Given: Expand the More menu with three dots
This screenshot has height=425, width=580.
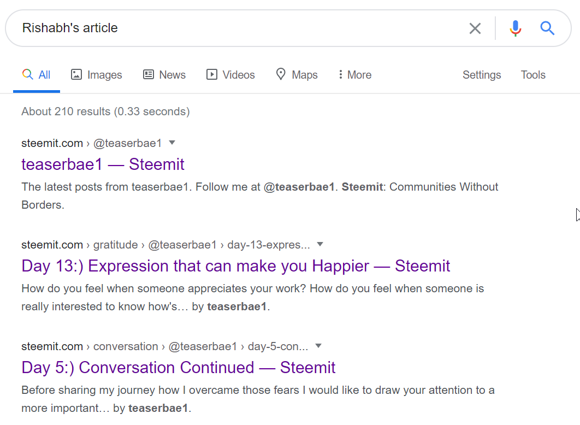Looking at the screenshot, I should coord(354,75).
